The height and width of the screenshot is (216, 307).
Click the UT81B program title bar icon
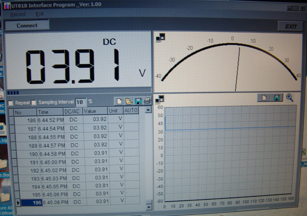(x=7, y=6)
